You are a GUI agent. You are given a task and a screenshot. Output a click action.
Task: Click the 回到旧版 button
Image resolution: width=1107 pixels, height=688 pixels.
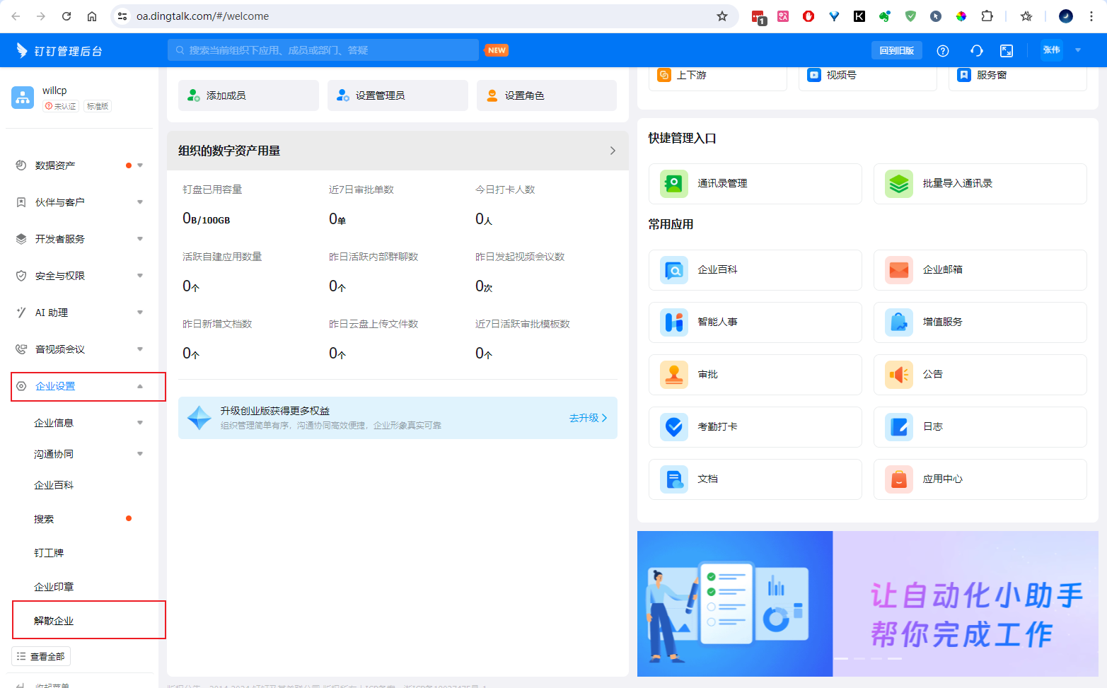pyautogui.click(x=896, y=51)
